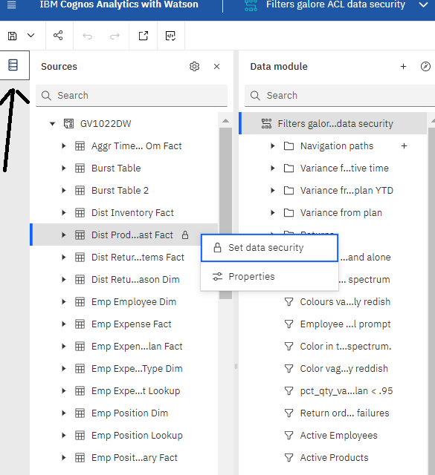Expand Aggr Time... Om Fact table
435x475 pixels.
64,146
